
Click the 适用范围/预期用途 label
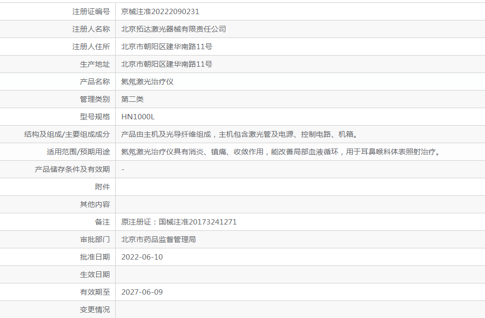pyautogui.click(x=78, y=152)
